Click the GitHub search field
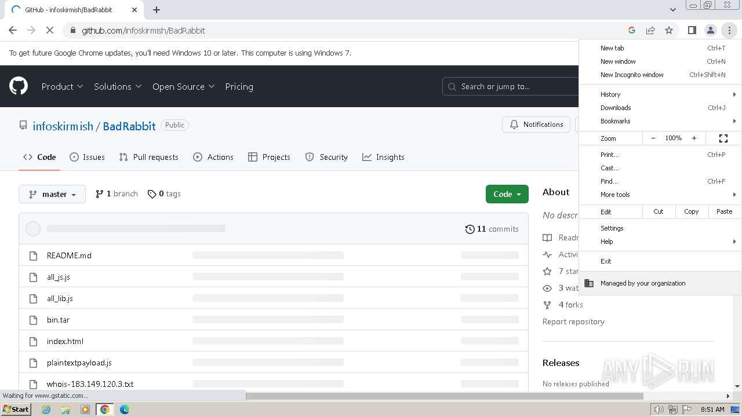 (510, 86)
